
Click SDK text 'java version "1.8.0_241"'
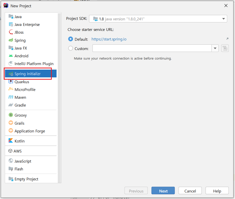(x=125, y=19)
